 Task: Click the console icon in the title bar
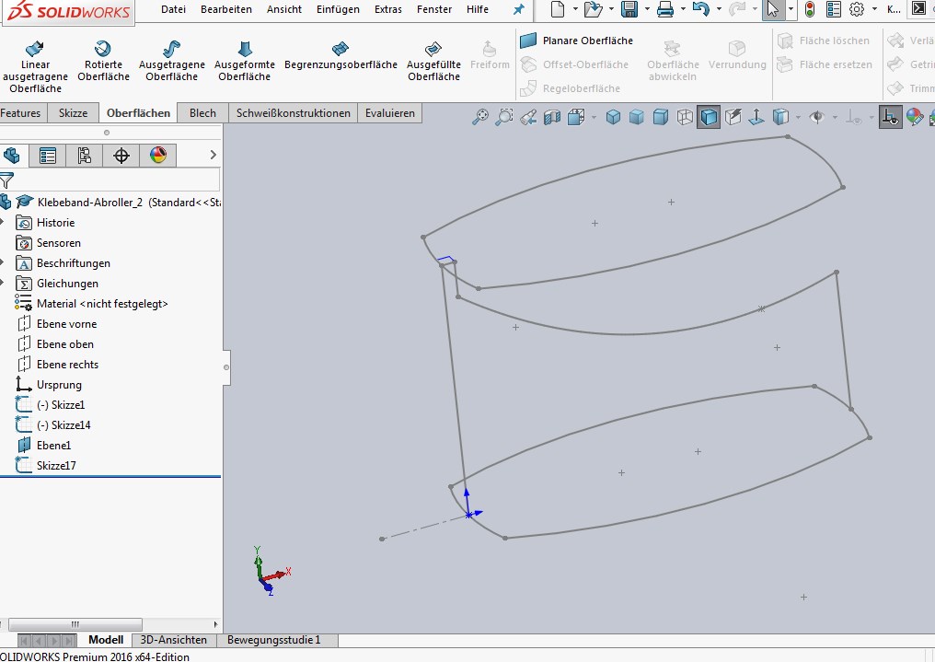[x=919, y=9]
